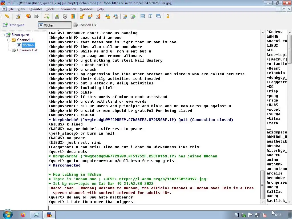
Task: Collapse the Rizon qwert tree node
Action: [3, 35]
